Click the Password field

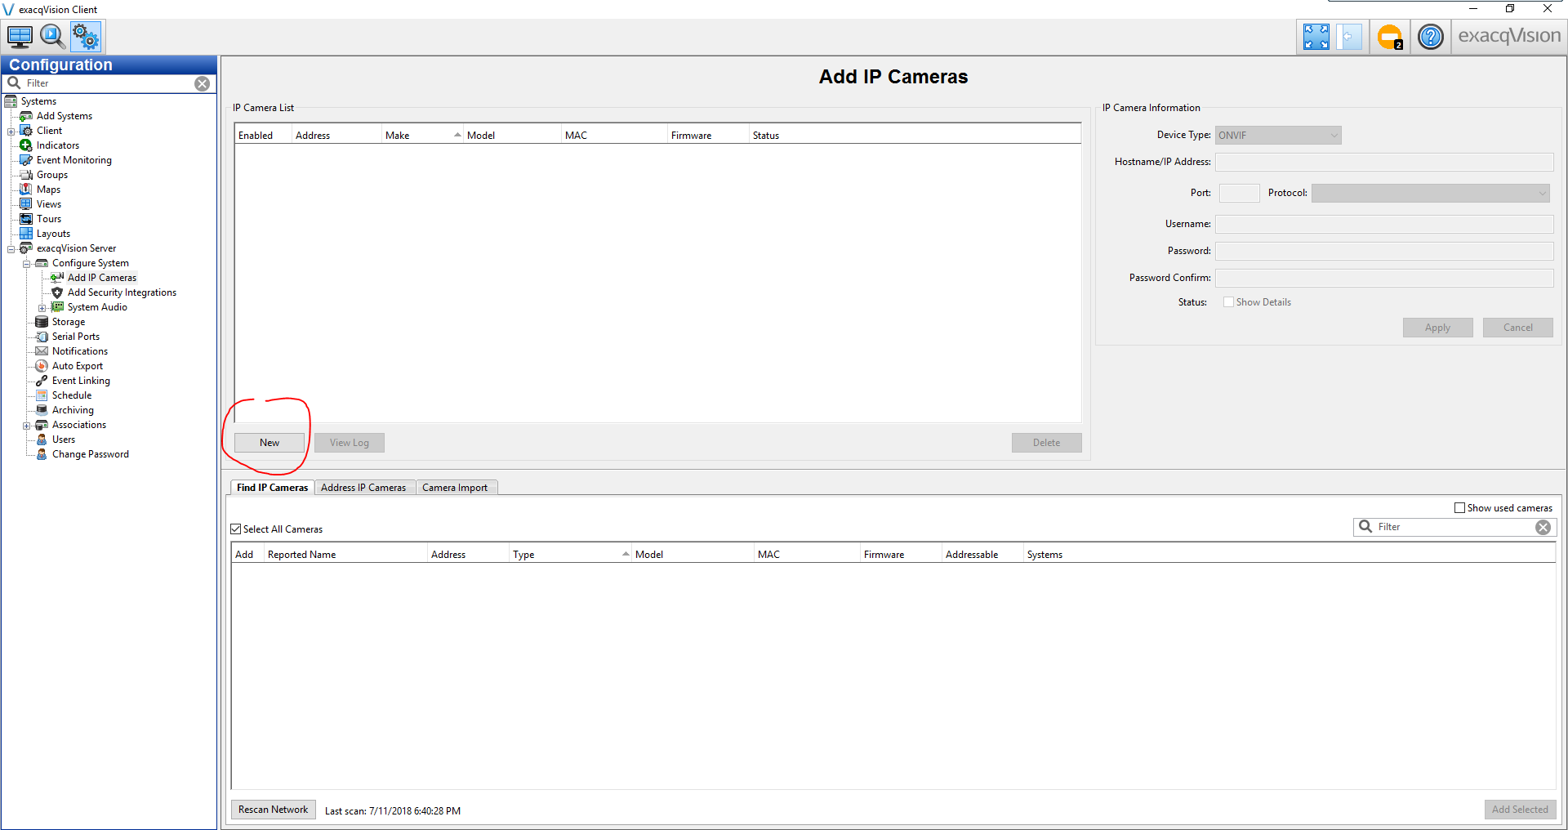tap(1384, 252)
